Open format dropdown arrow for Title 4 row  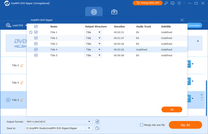[193, 81]
